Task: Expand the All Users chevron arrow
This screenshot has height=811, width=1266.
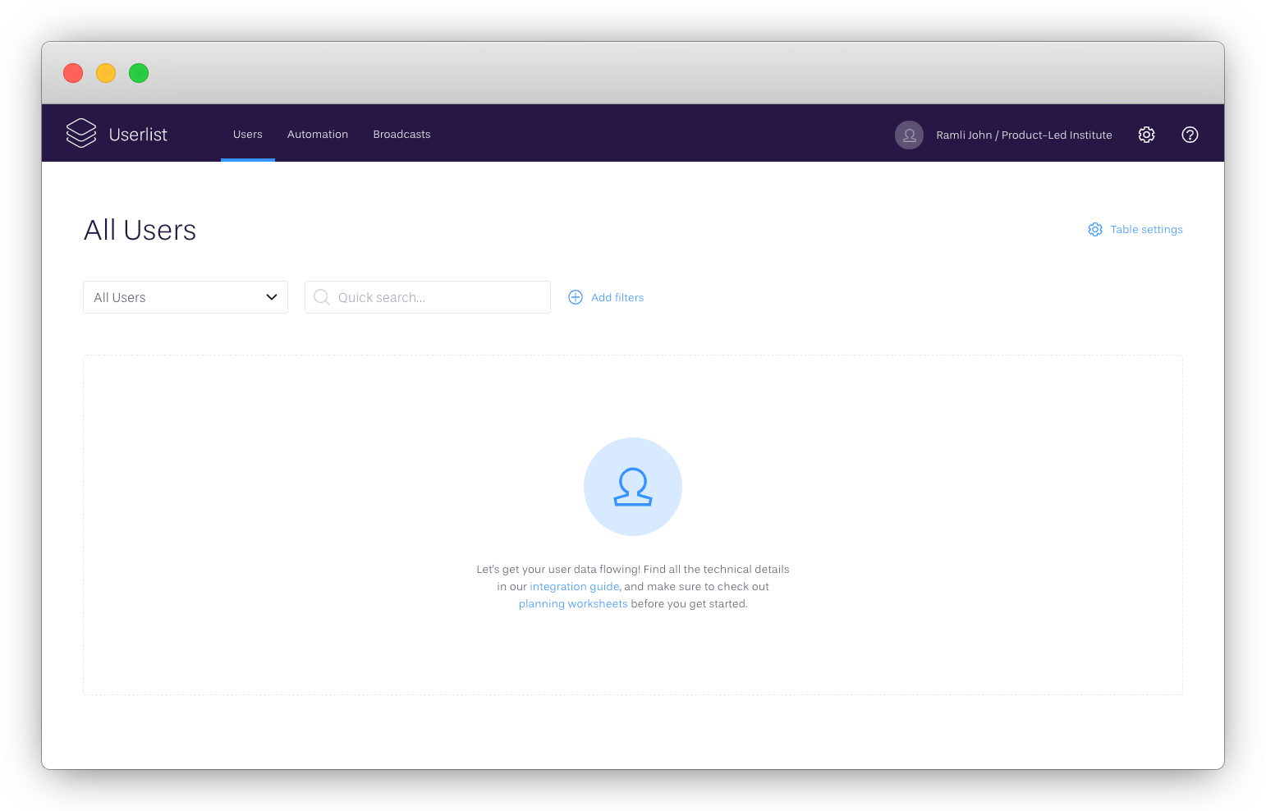Action: 272,297
